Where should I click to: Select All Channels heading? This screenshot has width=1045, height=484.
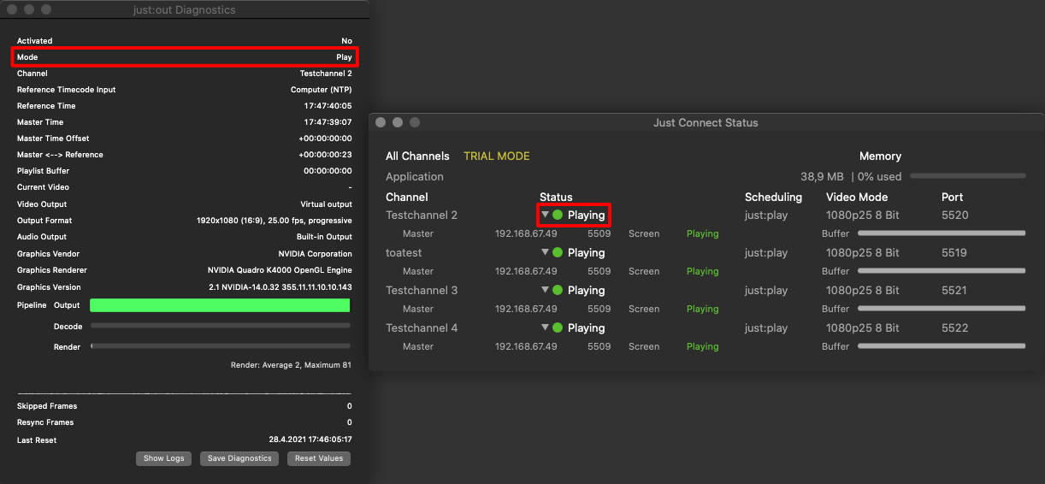[x=417, y=156]
